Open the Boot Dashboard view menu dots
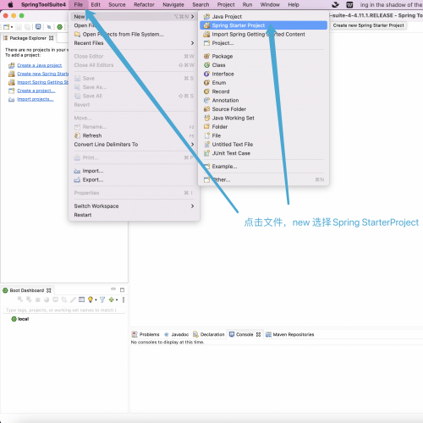This screenshot has height=423, width=423. 124,299
